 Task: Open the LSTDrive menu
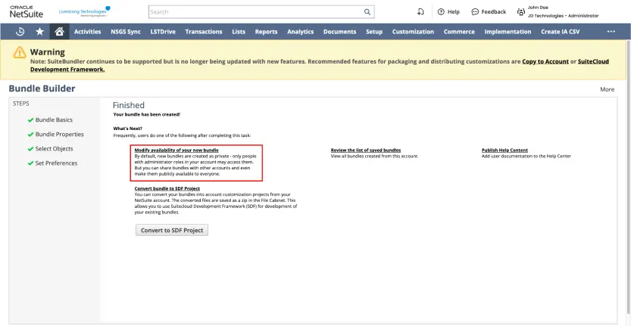click(x=163, y=31)
